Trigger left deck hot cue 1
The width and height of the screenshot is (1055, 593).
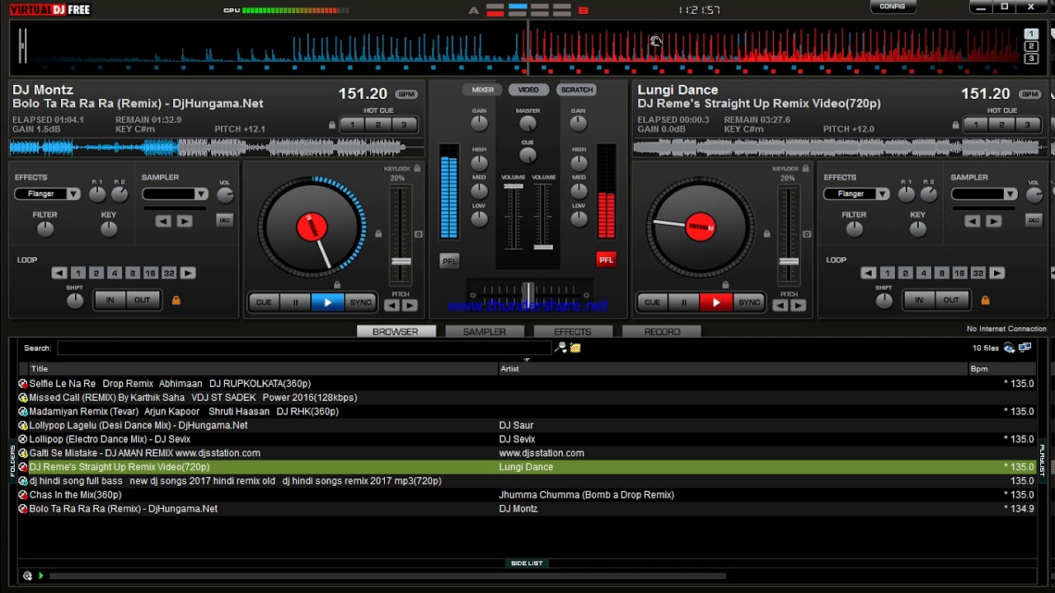point(352,125)
